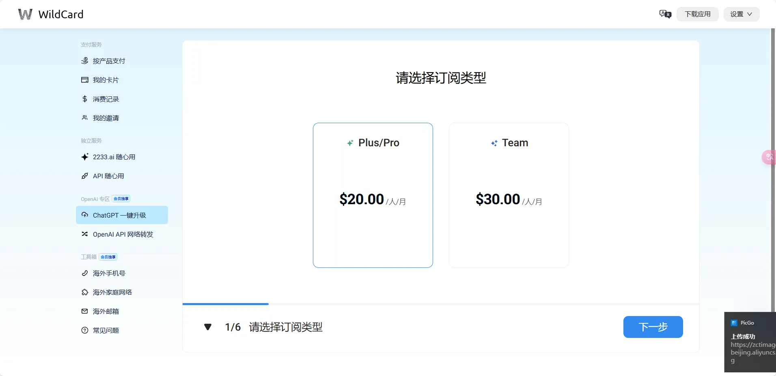Open 2233.ai 随心用 service
The image size is (776, 376).
click(114, 157)
